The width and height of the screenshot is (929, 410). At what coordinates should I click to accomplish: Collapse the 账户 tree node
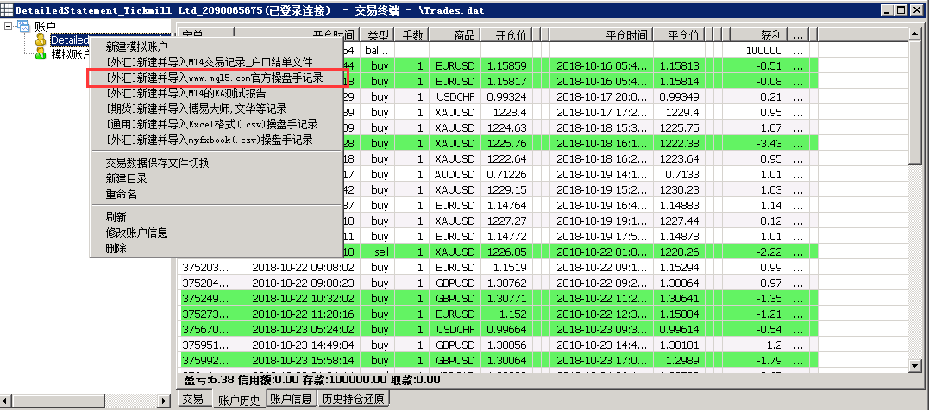pos(9,28)
